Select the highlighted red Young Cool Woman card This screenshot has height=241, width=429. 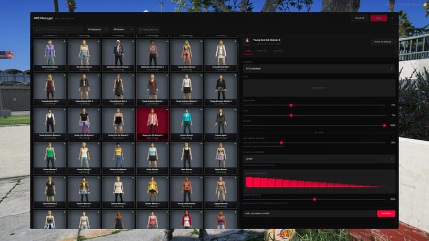(152, 124)
